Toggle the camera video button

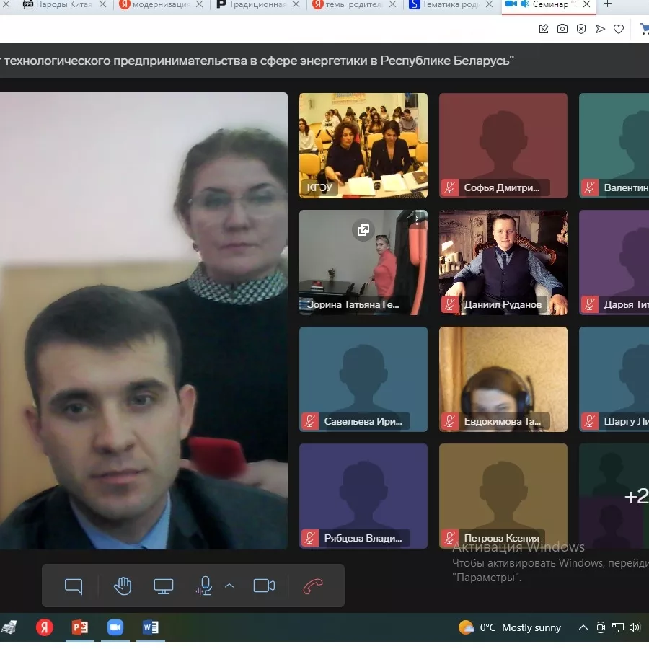(264, 586)
